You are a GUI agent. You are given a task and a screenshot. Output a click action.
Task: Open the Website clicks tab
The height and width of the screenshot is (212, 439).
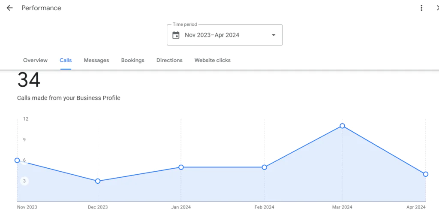212,61
